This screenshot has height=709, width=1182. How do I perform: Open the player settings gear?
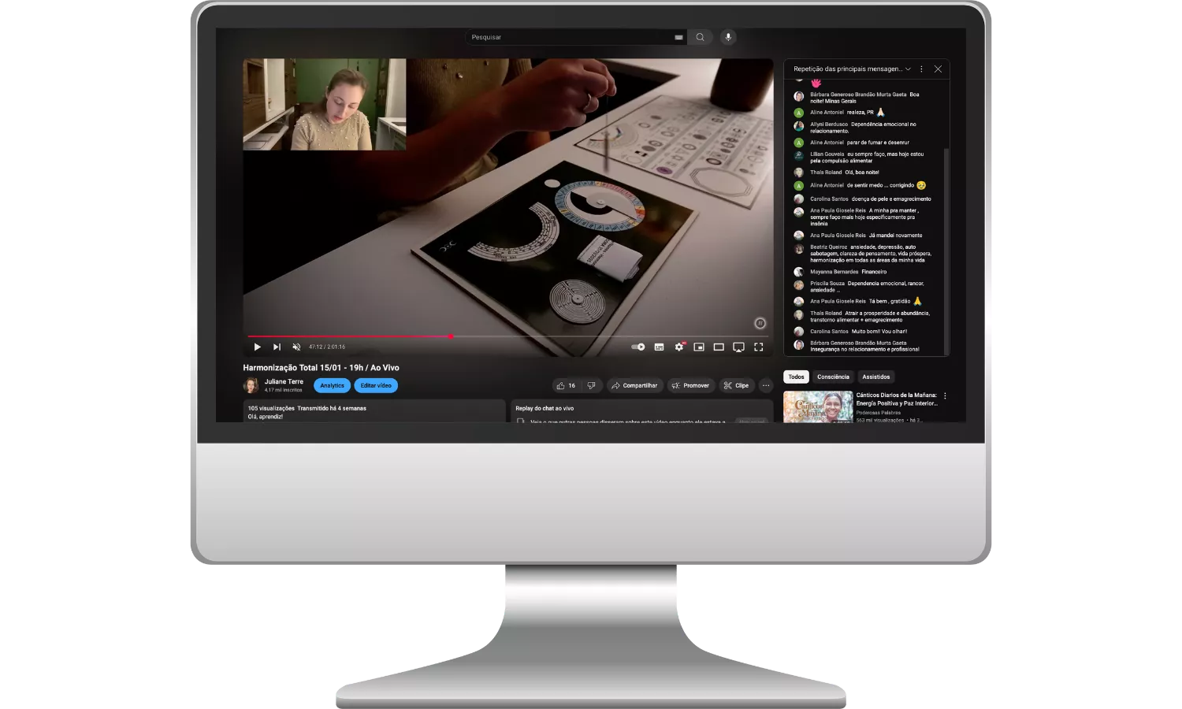click(679, 347)
